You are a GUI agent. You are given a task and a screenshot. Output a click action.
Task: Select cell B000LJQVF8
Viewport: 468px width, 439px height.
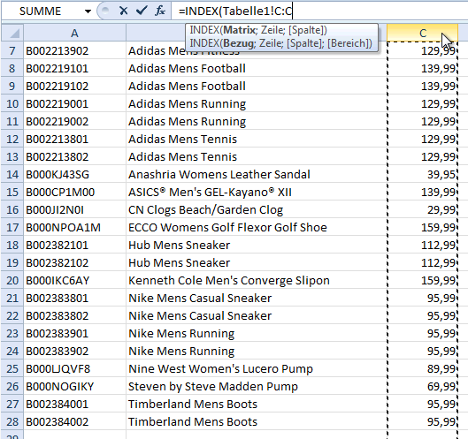tap(74, 368)
